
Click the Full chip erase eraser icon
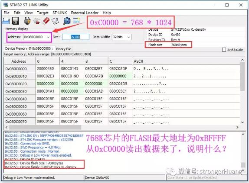pyautogui.click(x=46, y=21)
